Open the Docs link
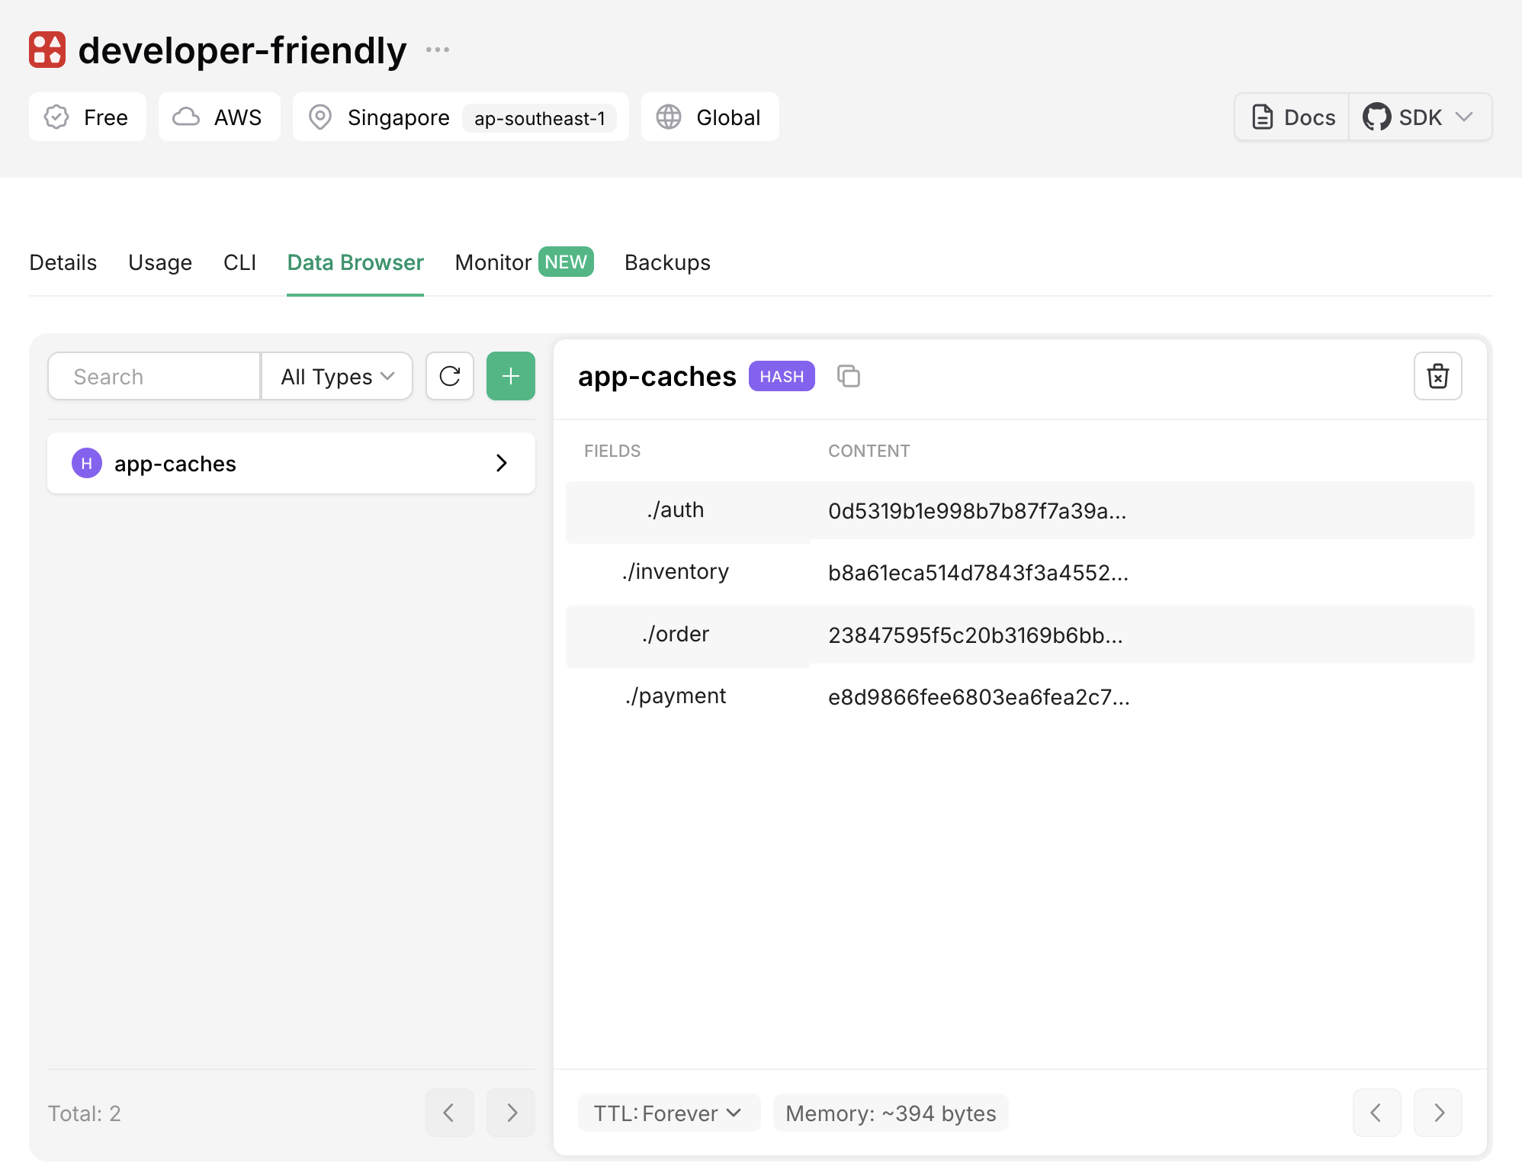1522x1176 pixels. pos(1293,117)
